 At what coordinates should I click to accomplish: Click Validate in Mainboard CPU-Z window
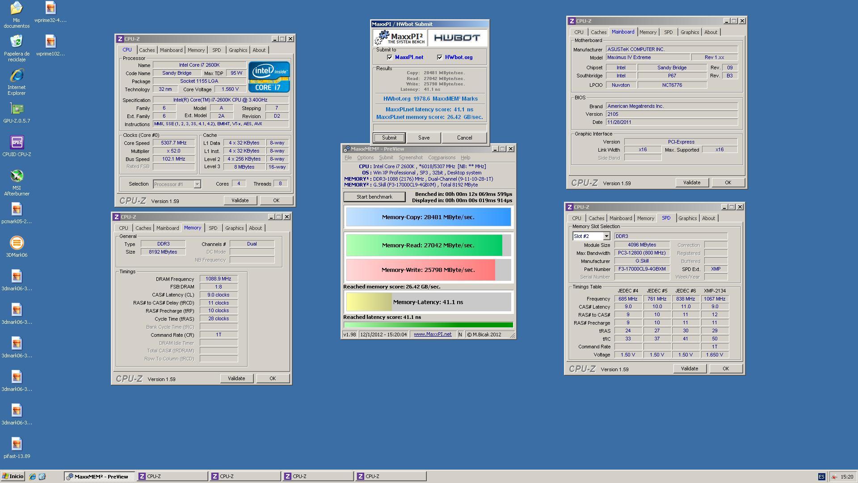(692, 182)
